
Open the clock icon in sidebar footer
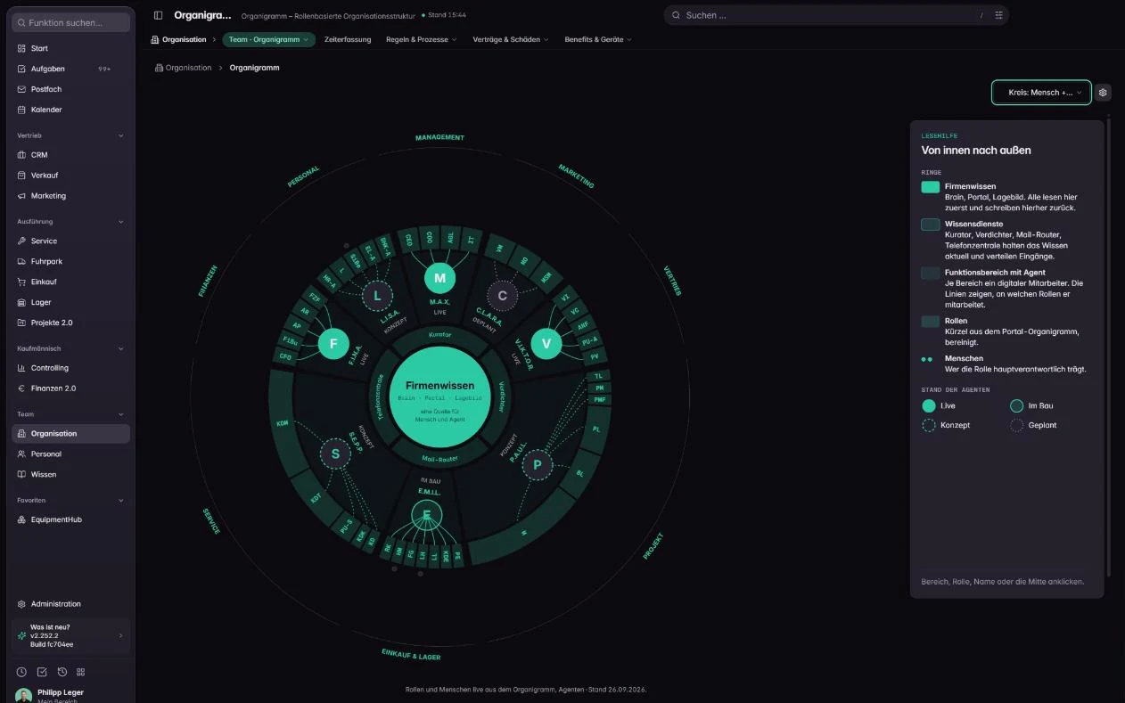21,672
